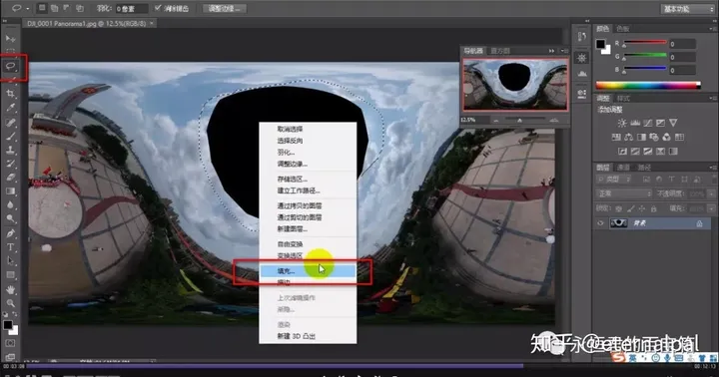Switch to the 色板 swatches tab
The image size is (719, 377).
click(x=623, y=29)
